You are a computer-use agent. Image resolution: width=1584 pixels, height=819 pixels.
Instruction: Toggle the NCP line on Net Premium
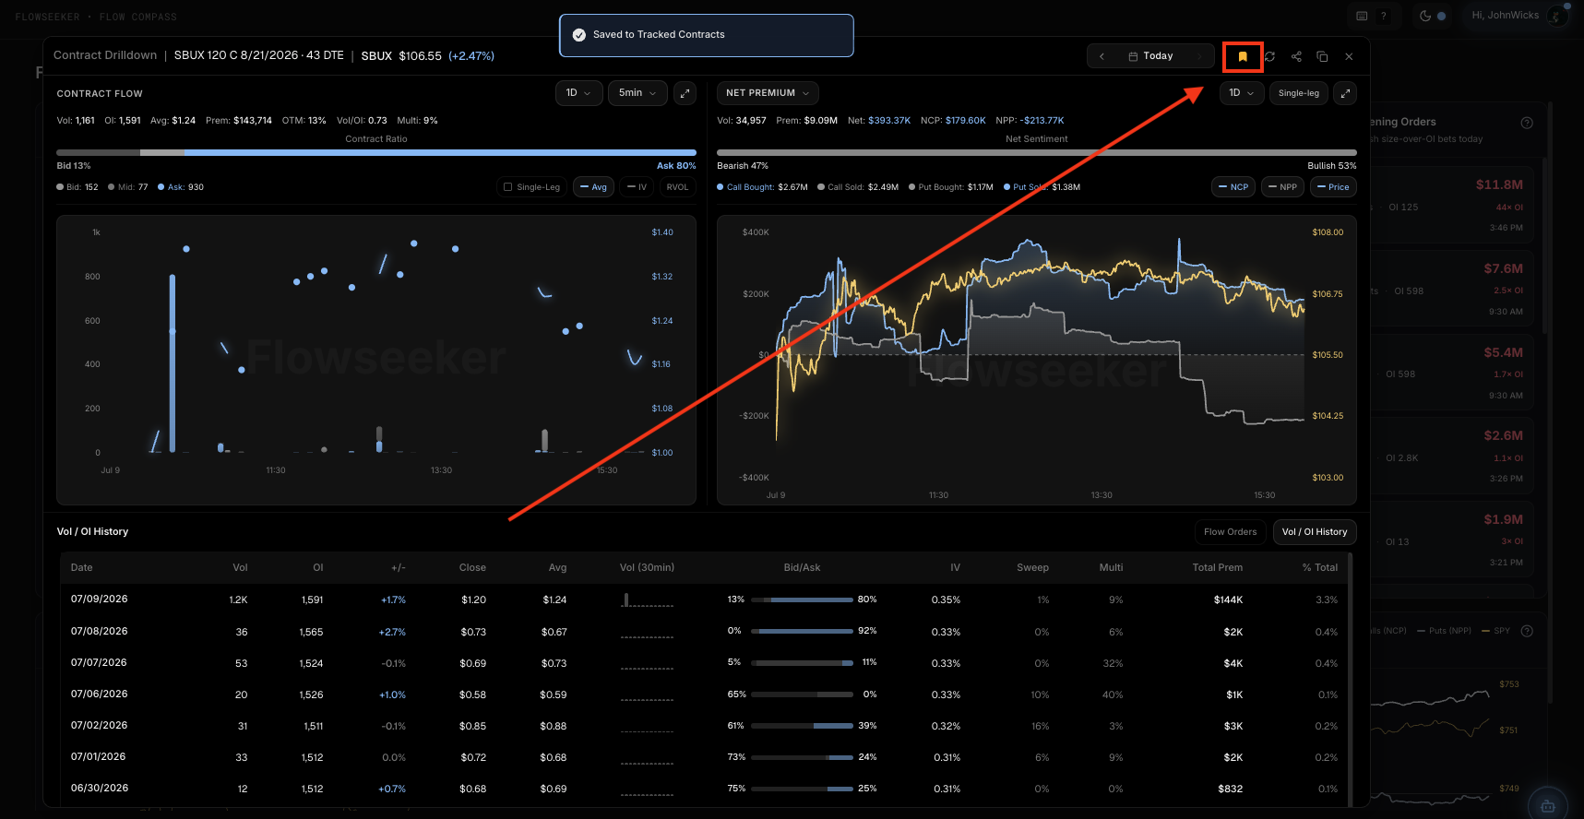[1233, 187]
